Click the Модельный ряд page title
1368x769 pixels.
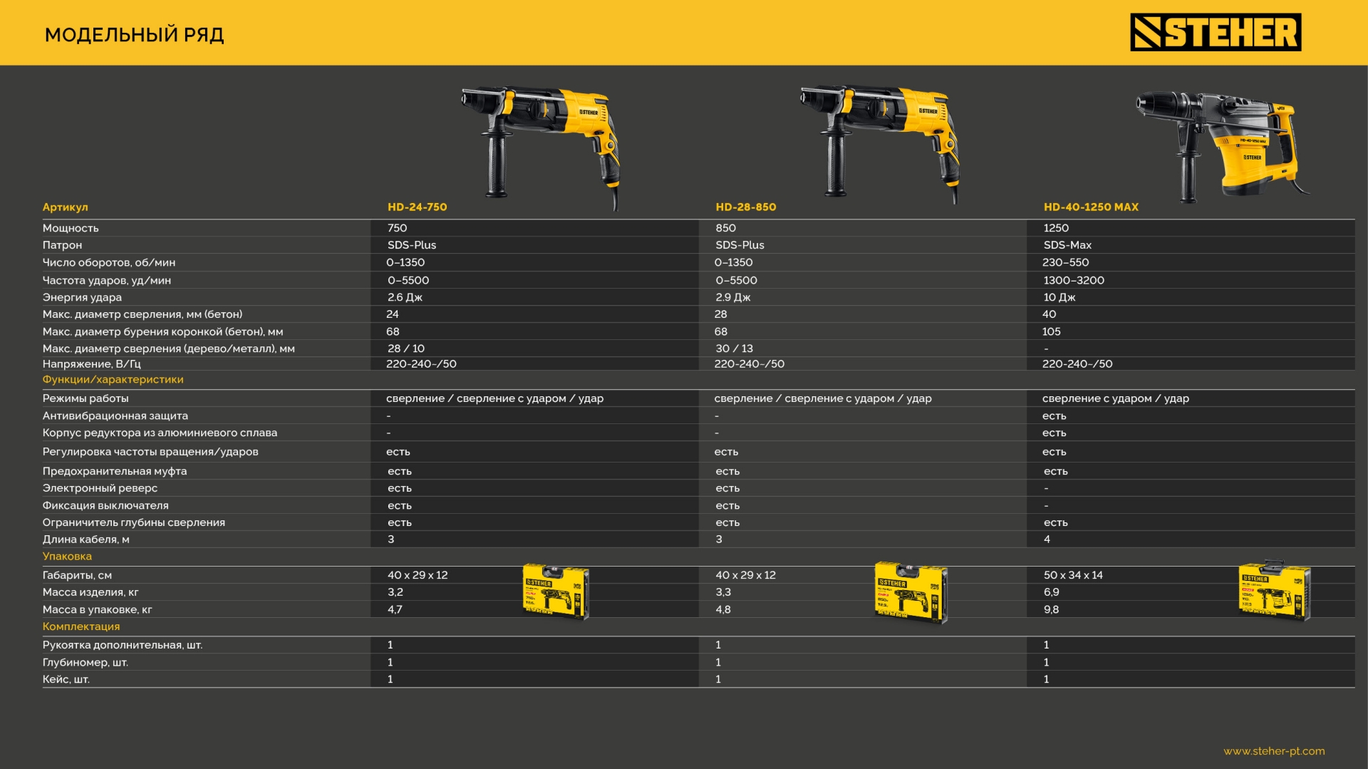[134, 34]
